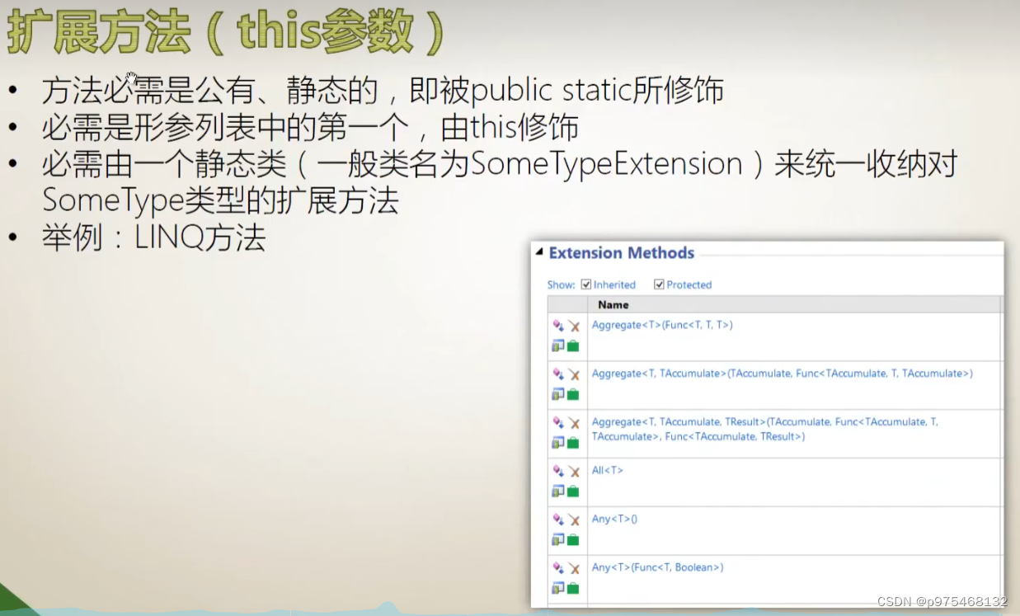Click extension method icon in Aggregate<T, TAccumulate> row
The image size is (1020, 616).
point(558,374)
